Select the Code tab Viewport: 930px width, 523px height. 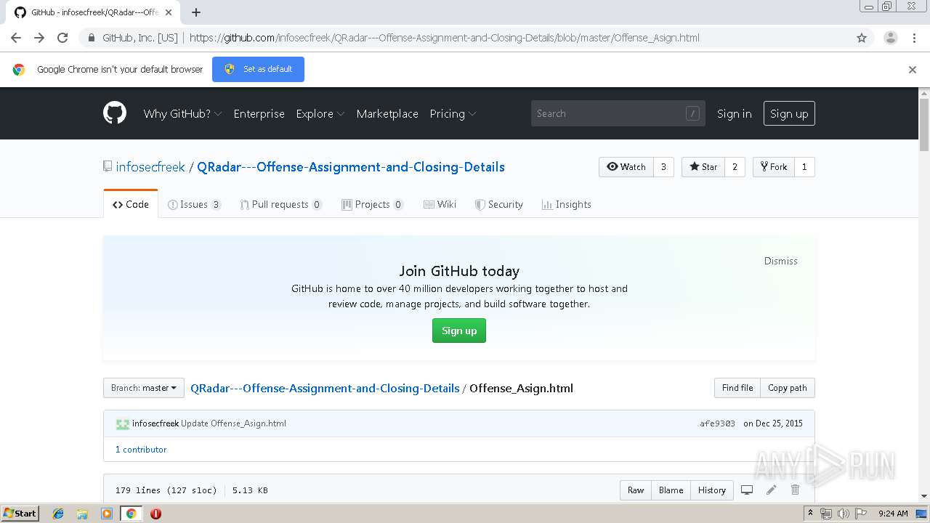click(131, 204)
